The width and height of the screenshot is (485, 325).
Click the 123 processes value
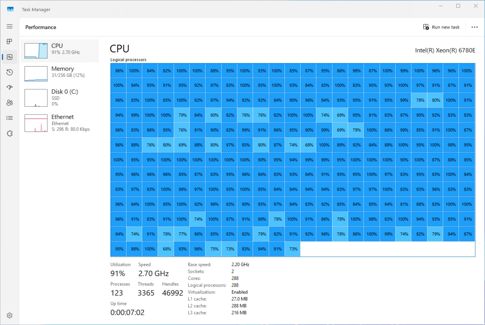[x=116, y=293]
